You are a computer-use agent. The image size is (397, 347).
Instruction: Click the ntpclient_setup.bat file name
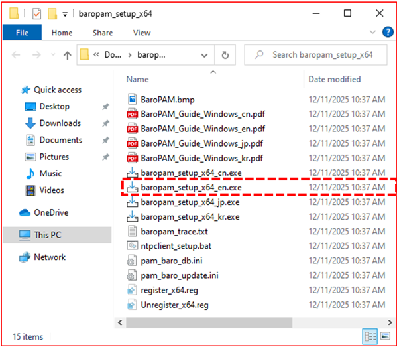coord(176,246)
